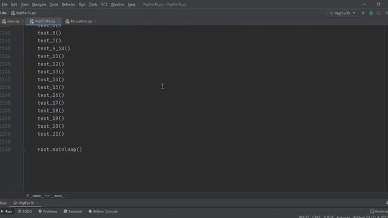Open the View menu
This screenshot has height=218, width=388.
(x=24, y=4)
